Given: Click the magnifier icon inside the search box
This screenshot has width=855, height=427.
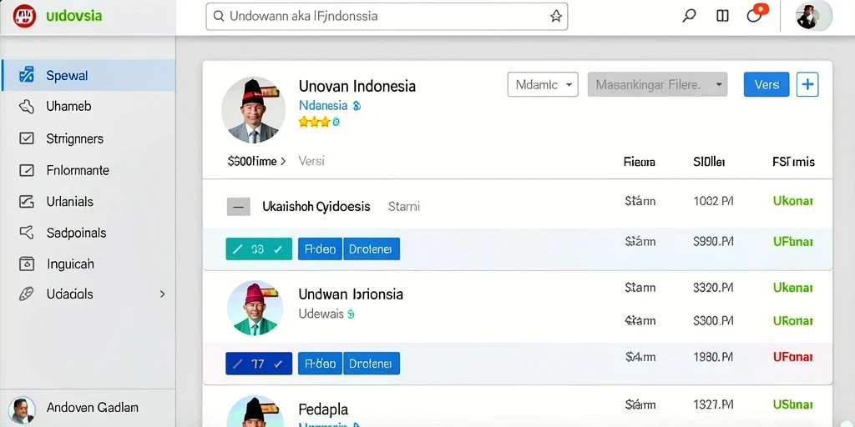Looking at the screenshot, I should coord(219,17).
